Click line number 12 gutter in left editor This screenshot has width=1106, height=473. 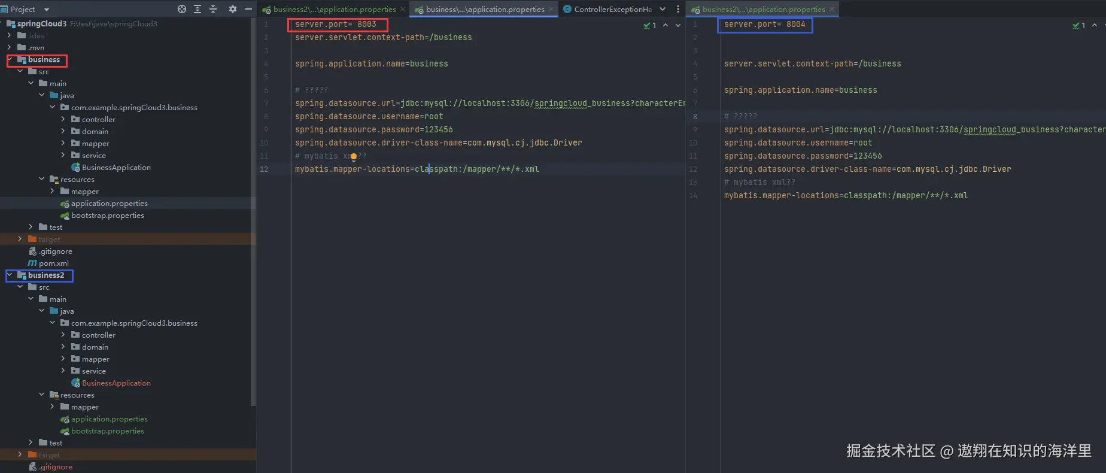[264, 169]
